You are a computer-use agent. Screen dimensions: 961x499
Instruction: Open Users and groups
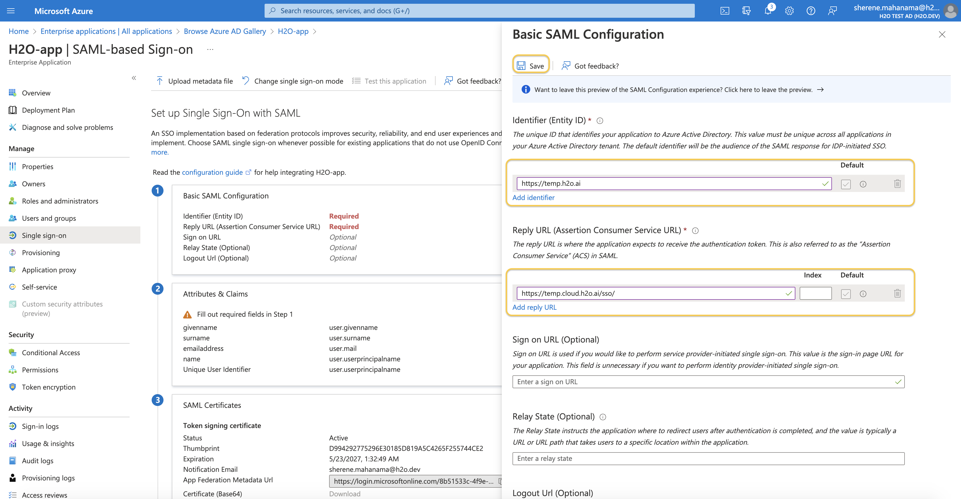click(x=70, y=218)
